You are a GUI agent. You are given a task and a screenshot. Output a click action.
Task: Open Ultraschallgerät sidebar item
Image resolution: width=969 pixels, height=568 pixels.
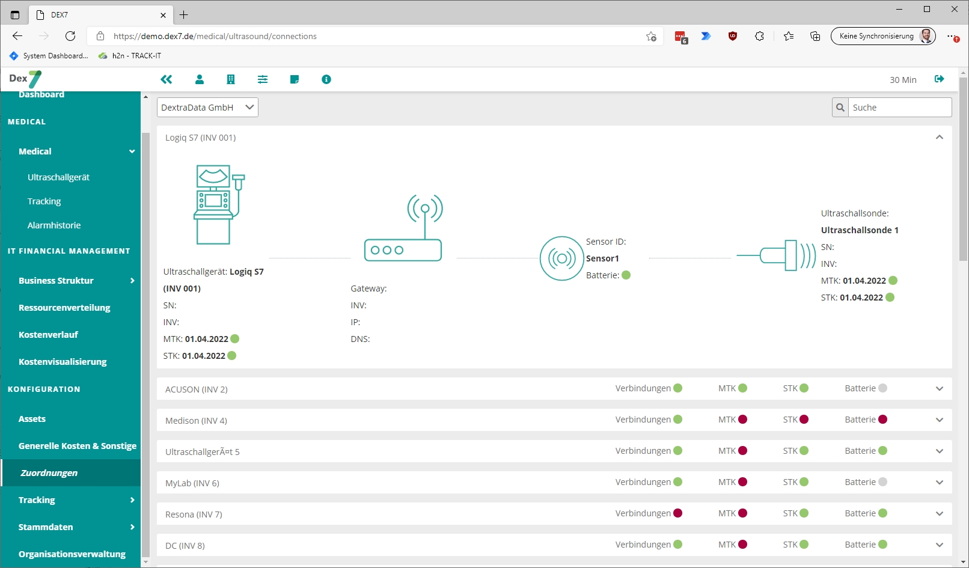tap(58, 177)
